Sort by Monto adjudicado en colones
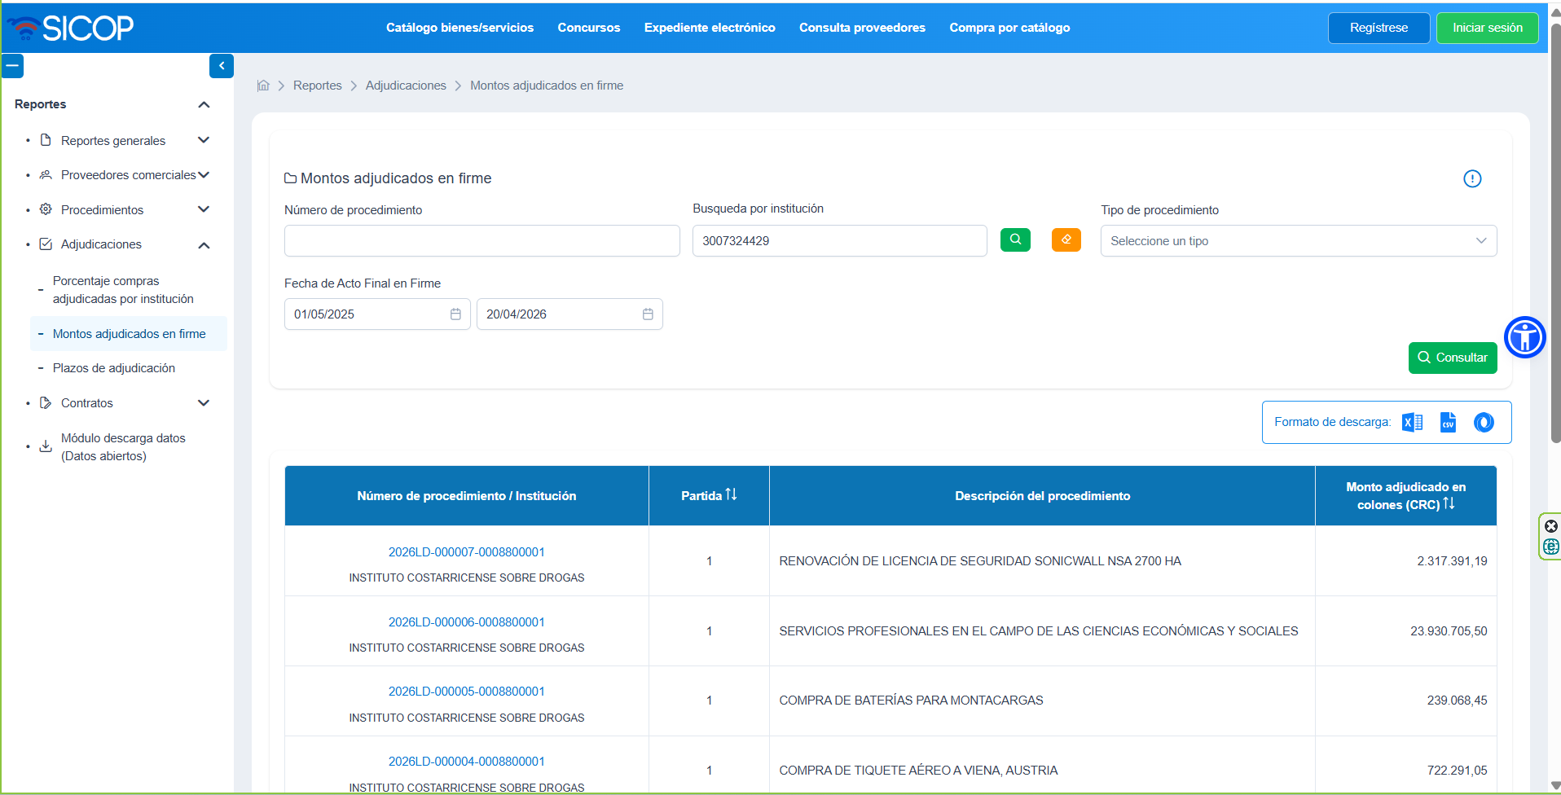The width and height of the screenshot is (1561, 795). point(1449,504)
